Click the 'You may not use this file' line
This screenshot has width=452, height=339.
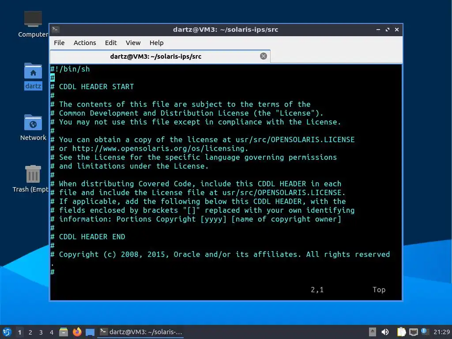point(196,122)
